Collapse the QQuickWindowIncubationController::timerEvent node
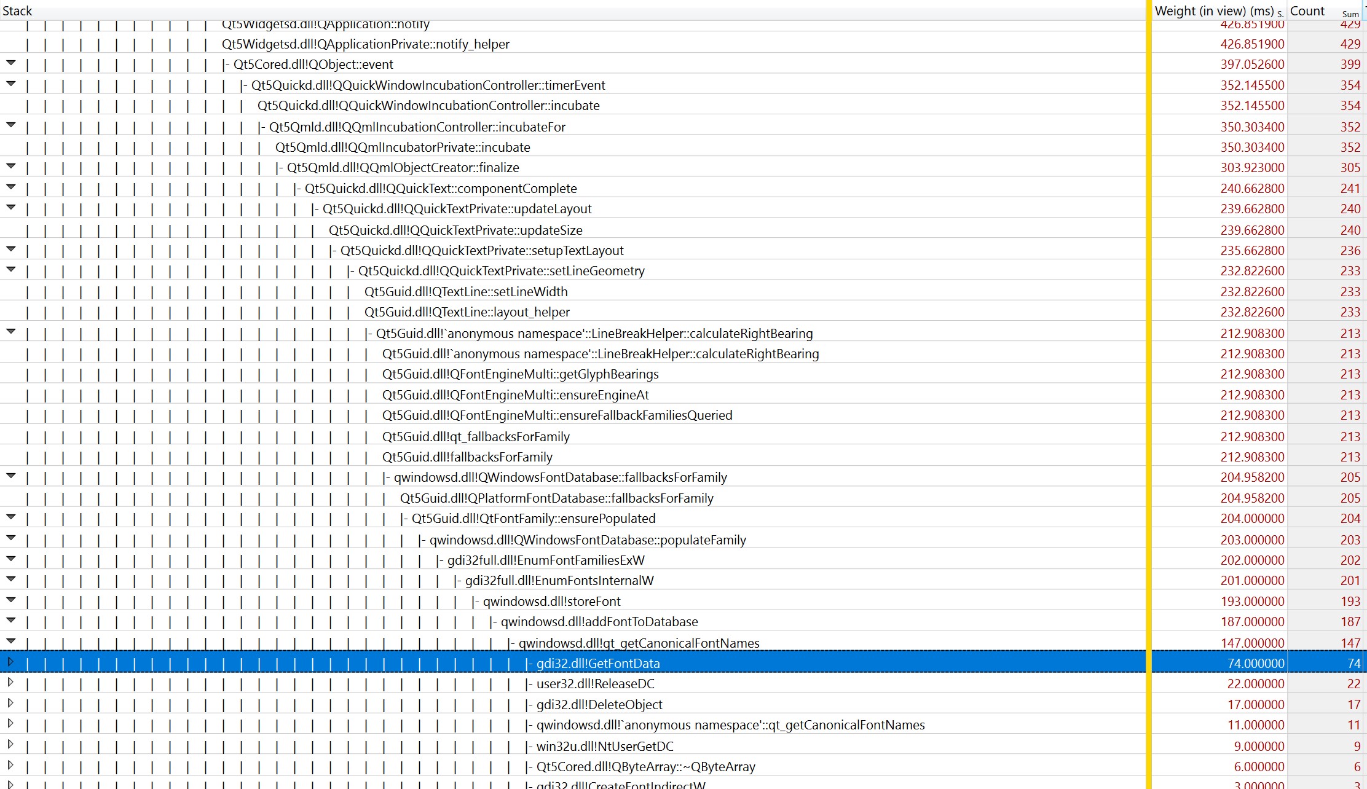Image resolution: width=1367 pixels, height=789 pixels. click(10, 84)
